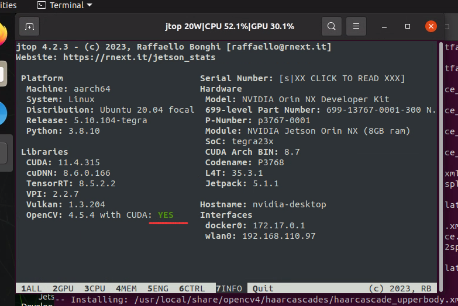The image size is (458, 306).
Task: Select the VPI version 2.2.7
Action: [x=66, y=194]
